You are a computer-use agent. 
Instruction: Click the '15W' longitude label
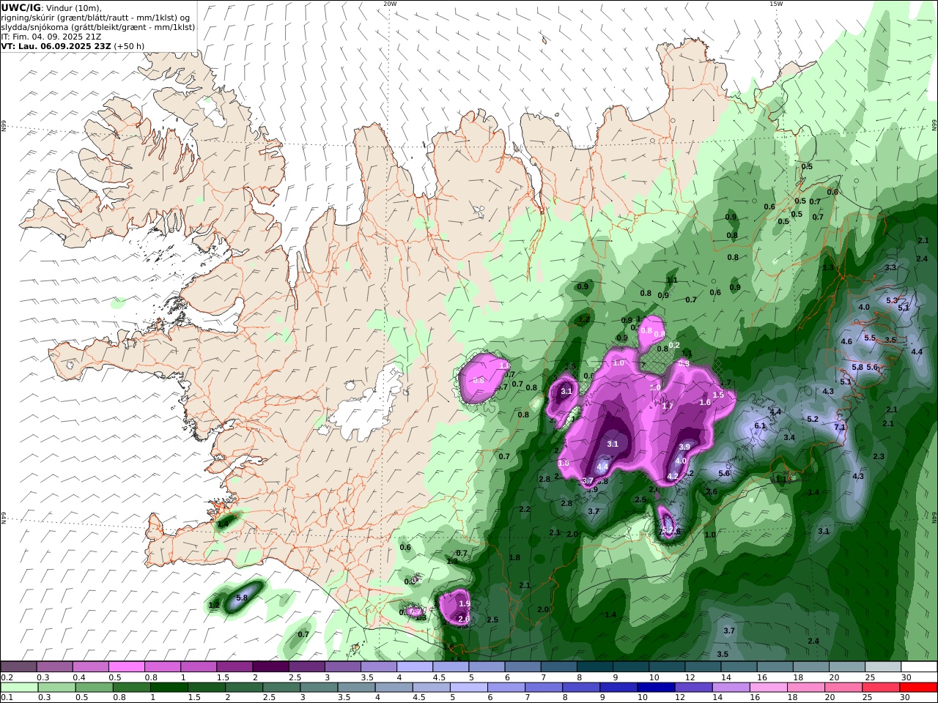click(775, 4)
